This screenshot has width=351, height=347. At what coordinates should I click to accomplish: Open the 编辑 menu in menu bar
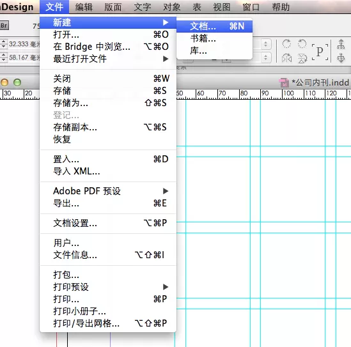pyautogui.click(x=84, y=7)
